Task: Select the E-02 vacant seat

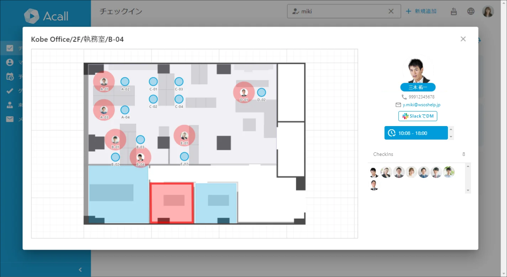Action: pyautogui.click(x=184, y=156)
